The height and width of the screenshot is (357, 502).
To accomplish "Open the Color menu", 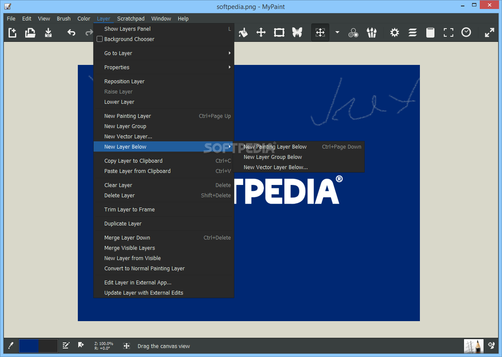I will click(83, 18).
